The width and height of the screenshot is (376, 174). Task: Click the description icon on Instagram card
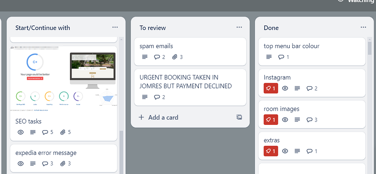pos(297,88)
